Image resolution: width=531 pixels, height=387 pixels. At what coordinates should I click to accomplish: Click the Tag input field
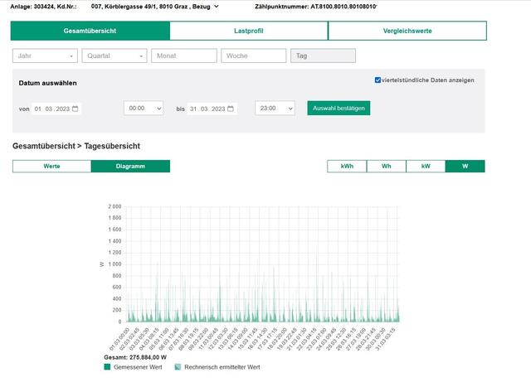(x=323, y=56)
